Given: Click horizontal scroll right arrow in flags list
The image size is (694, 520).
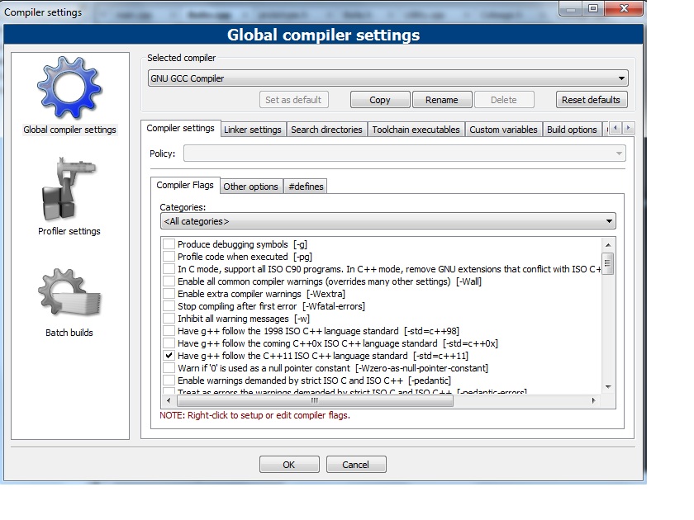Looking at the screenshot, I should click(x=592, y=400).
